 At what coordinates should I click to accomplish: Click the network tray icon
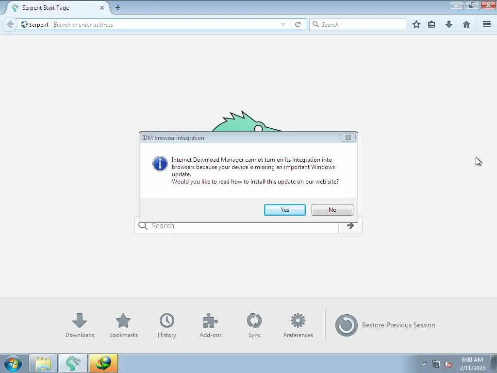pyautogui.click(x=436, y=364)
